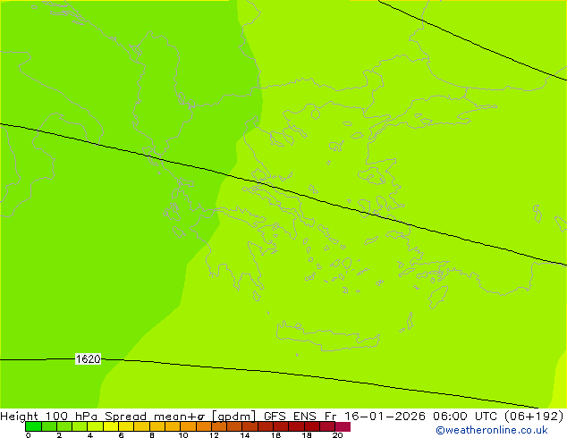
Task: Click the legend swatch between ticks 2 and 3
Action: [x=64, y=426]
